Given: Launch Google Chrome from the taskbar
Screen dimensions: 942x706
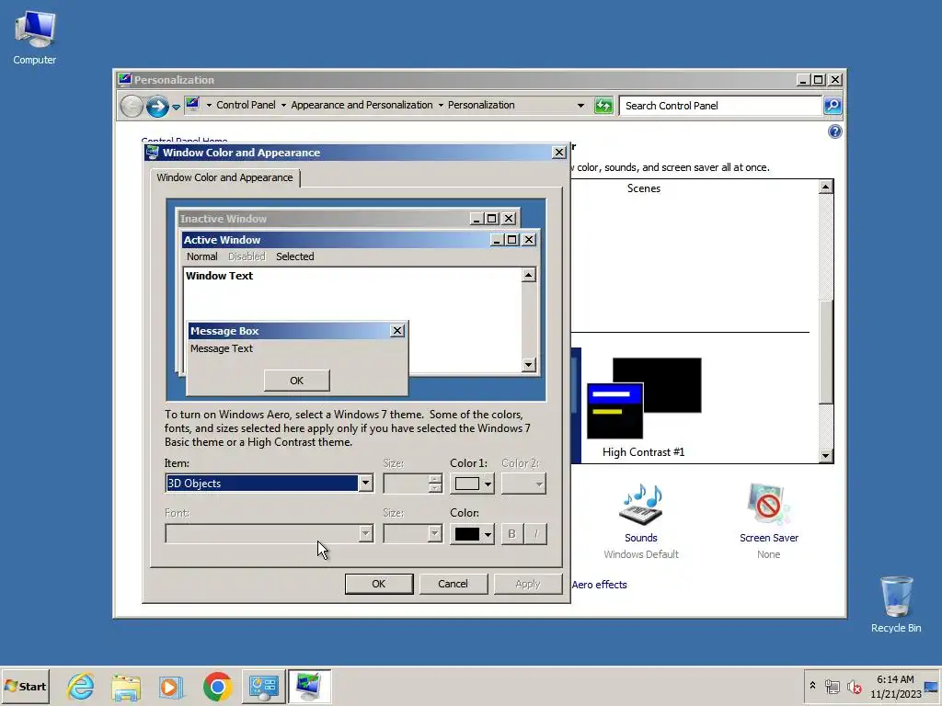Looking at the screenshot, I should pyautogui.click(x=217, y=686).
